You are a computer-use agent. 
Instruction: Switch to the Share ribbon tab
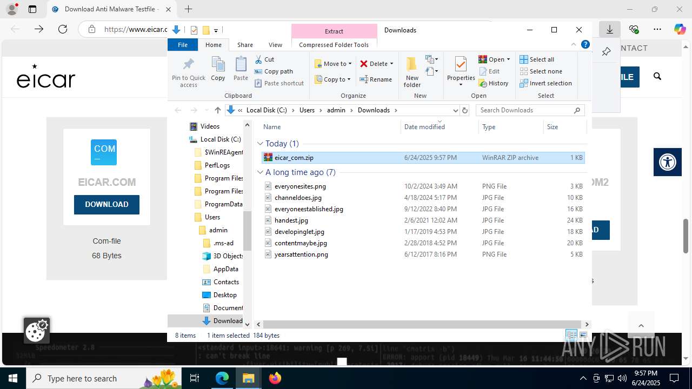pos(245,45)
